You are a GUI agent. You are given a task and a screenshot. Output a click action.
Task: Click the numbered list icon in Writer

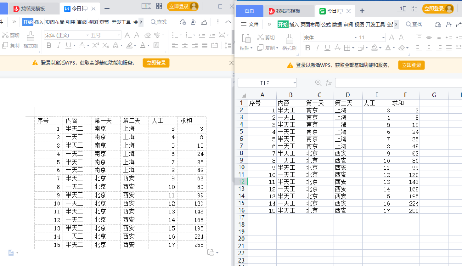[189, 35]
